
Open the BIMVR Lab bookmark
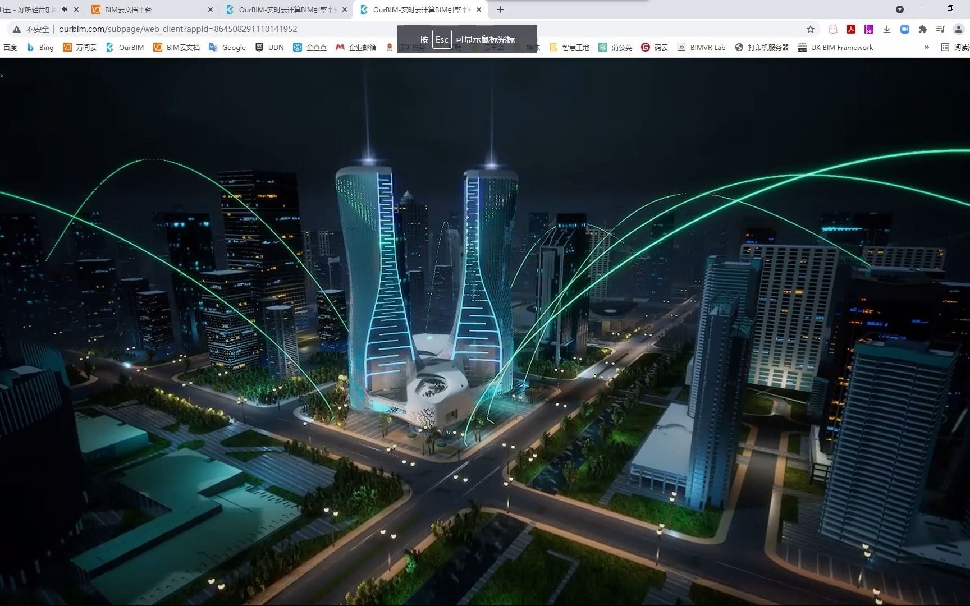702,48
